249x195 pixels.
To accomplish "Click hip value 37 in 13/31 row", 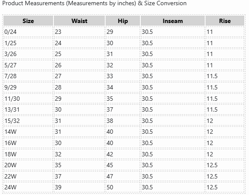I will coord(123,109).
